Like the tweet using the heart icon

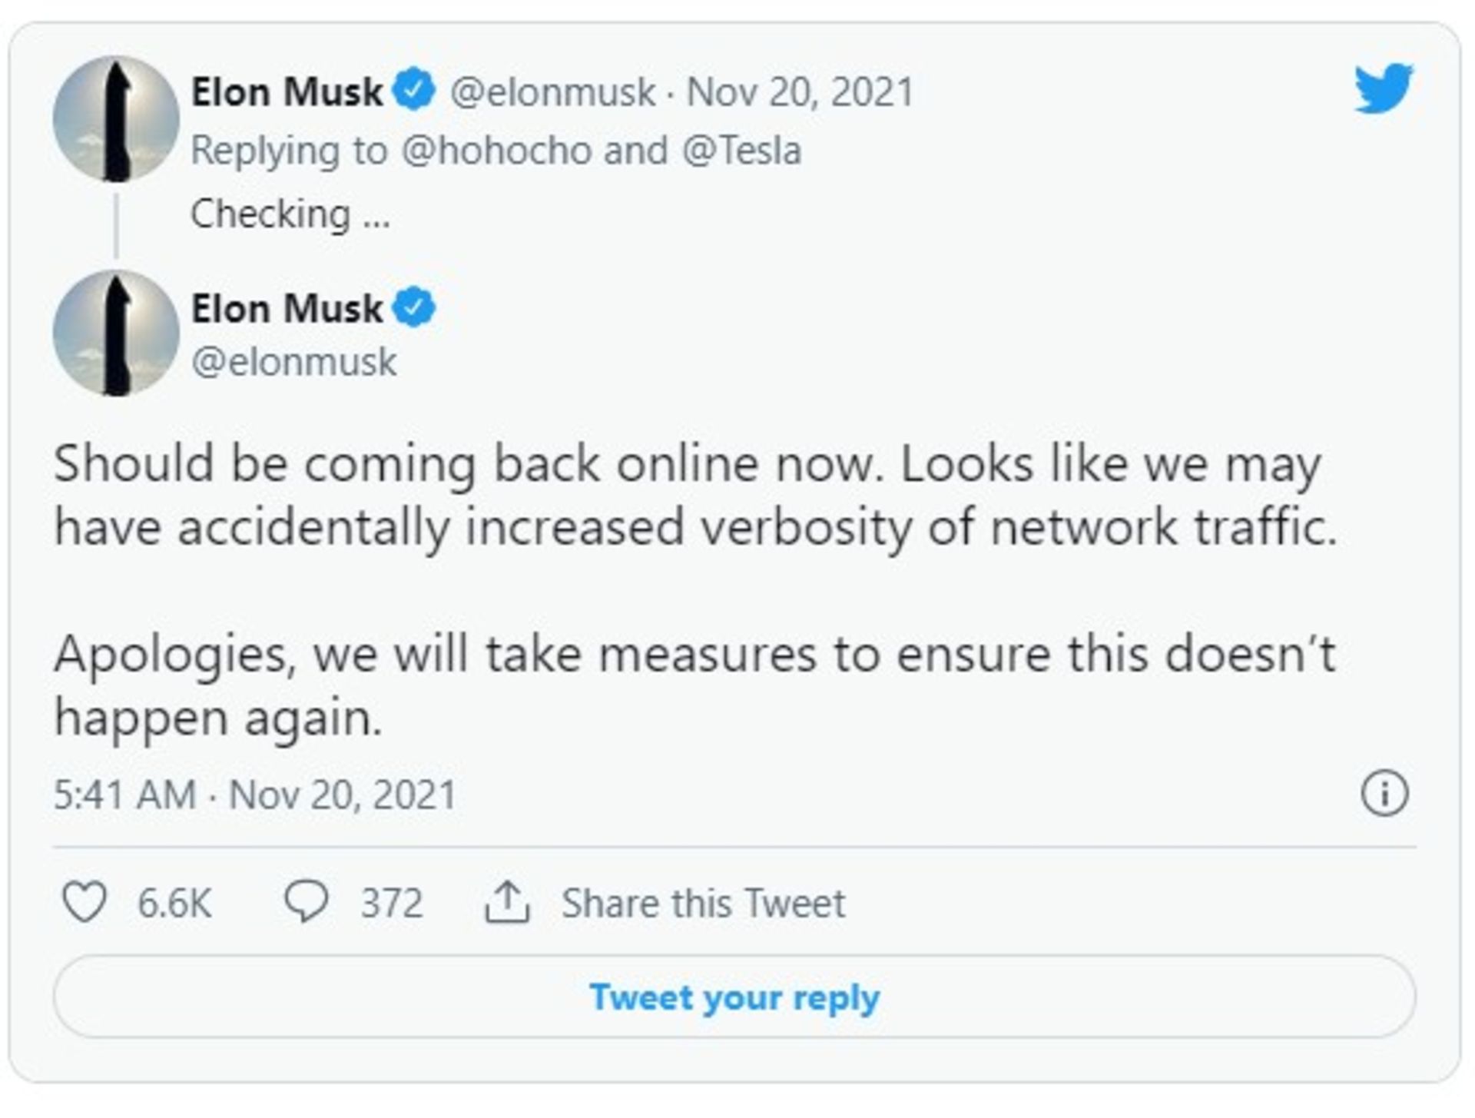(x=87, y=903)
